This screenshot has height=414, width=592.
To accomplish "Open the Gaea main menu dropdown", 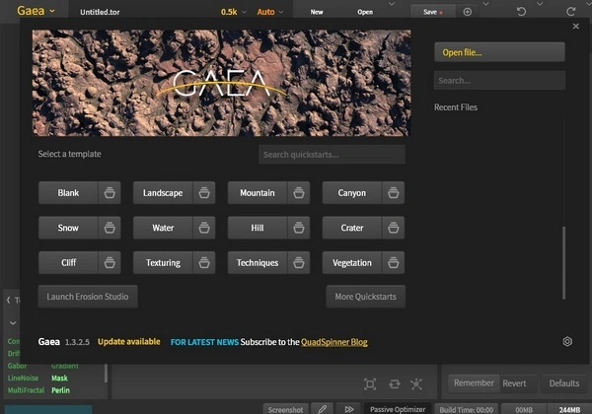I will [x=37, y=12].
